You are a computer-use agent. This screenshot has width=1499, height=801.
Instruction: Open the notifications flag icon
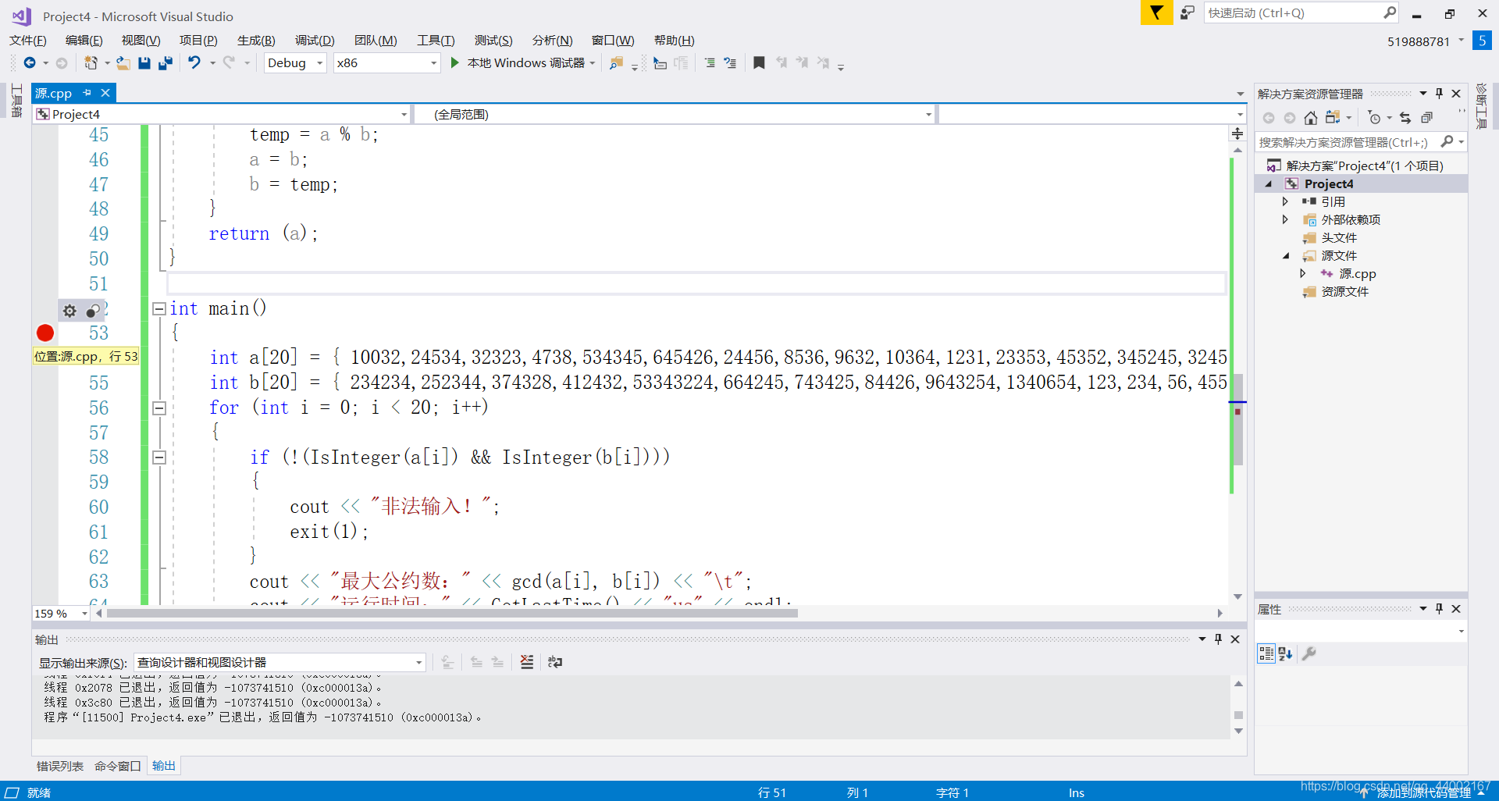point(1156,12)
